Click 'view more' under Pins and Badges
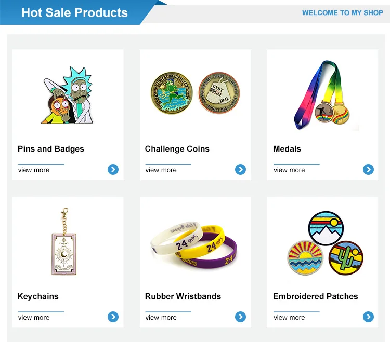This screenshot has width=390, height=342. coord(34,170)
